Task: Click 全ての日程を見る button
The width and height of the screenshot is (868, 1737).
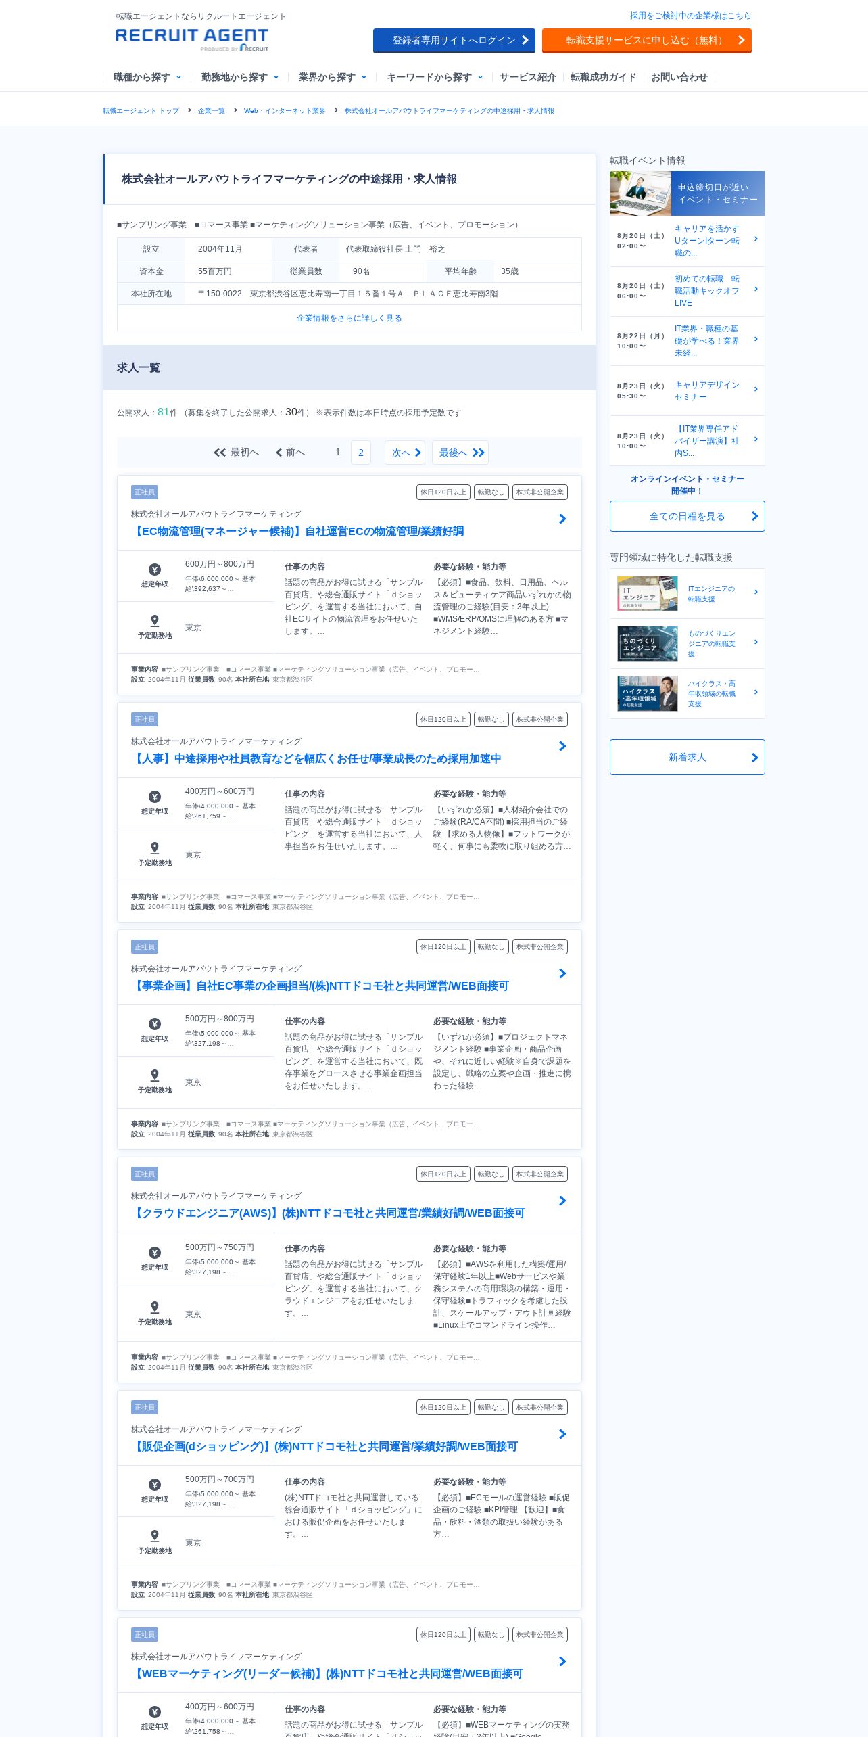Action: (688, 516)
